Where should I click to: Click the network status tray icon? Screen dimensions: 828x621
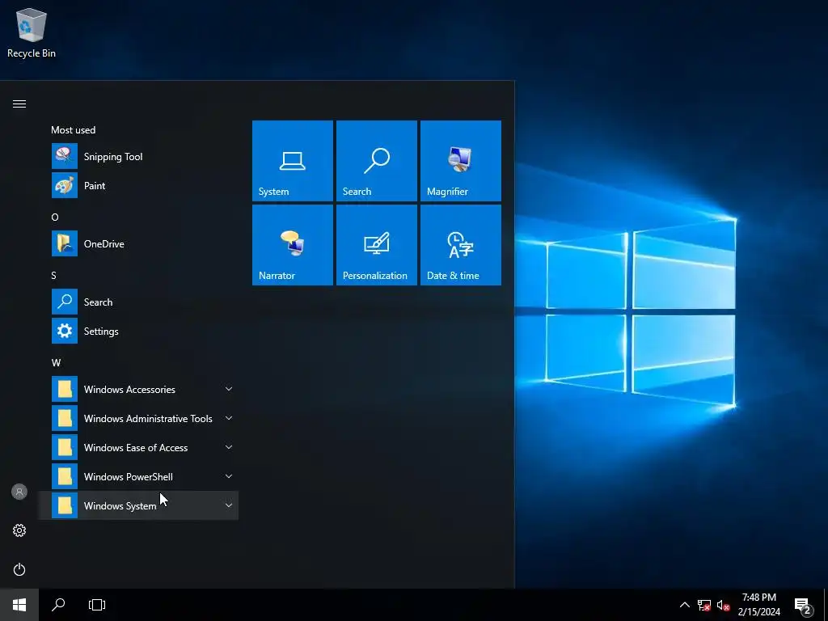pos(704,605)
